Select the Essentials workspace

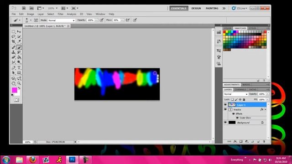click(x=178, y=8)
